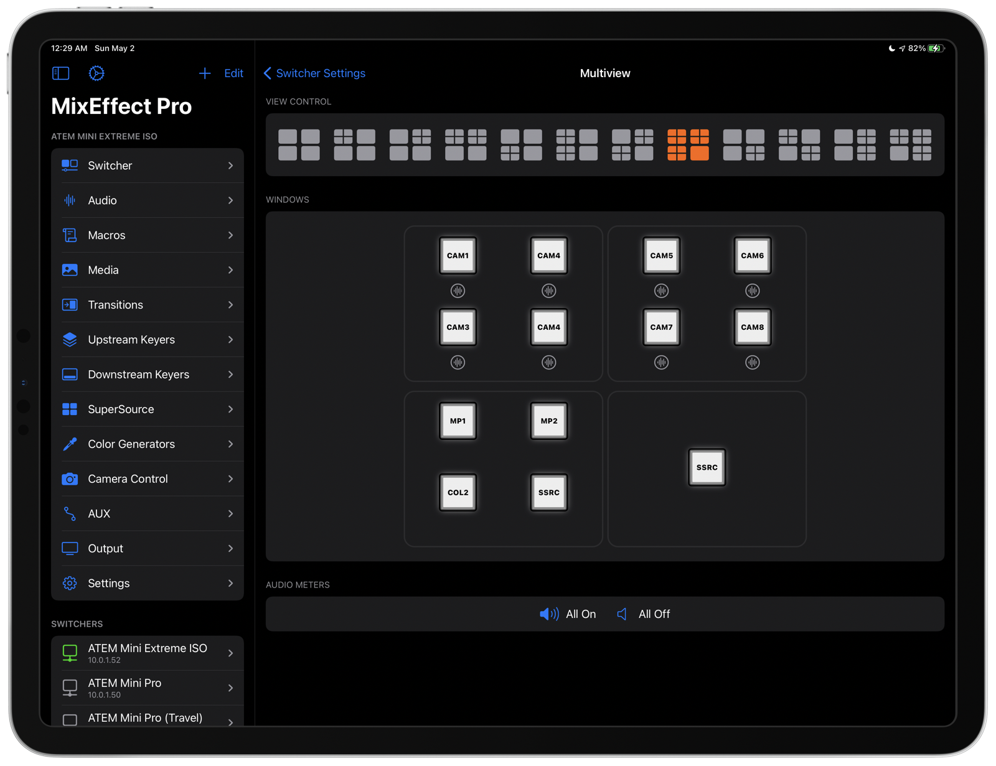Select the COL2 window source button
This screenshot has width=996, height=766.
point(458,493)
